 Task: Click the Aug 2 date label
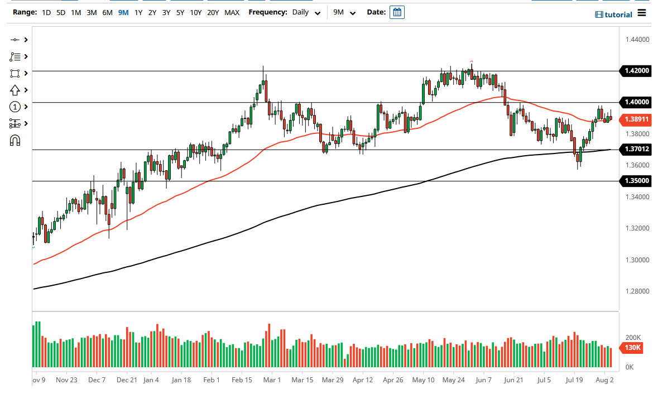point(604,380)
